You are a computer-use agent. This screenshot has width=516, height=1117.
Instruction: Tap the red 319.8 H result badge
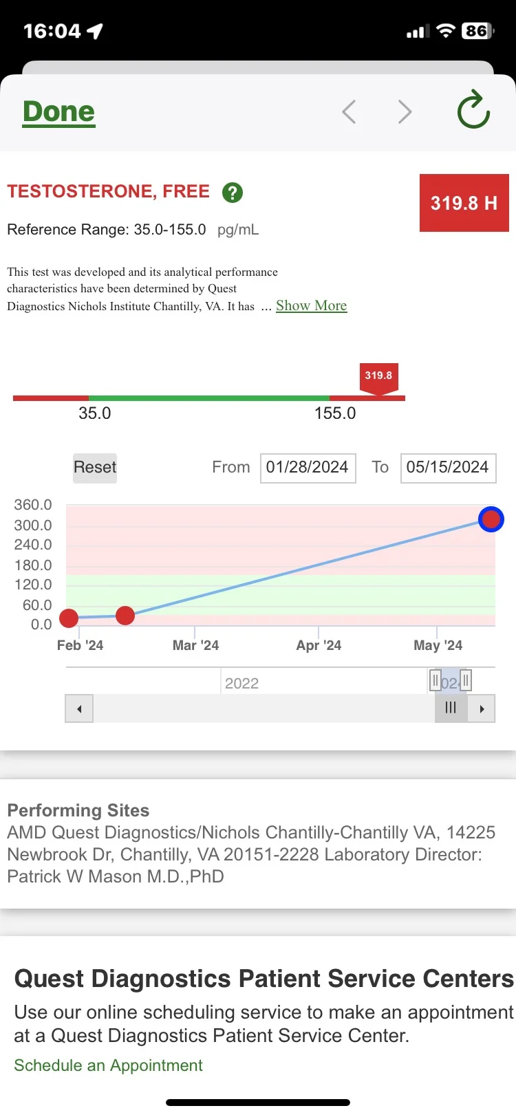coord(464,203)
